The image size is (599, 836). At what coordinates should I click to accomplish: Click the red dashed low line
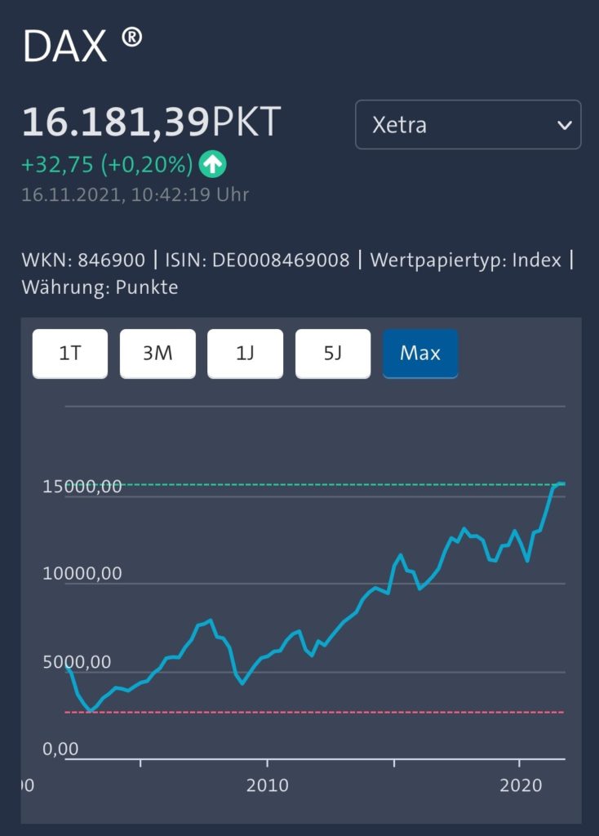coord(314,712)
